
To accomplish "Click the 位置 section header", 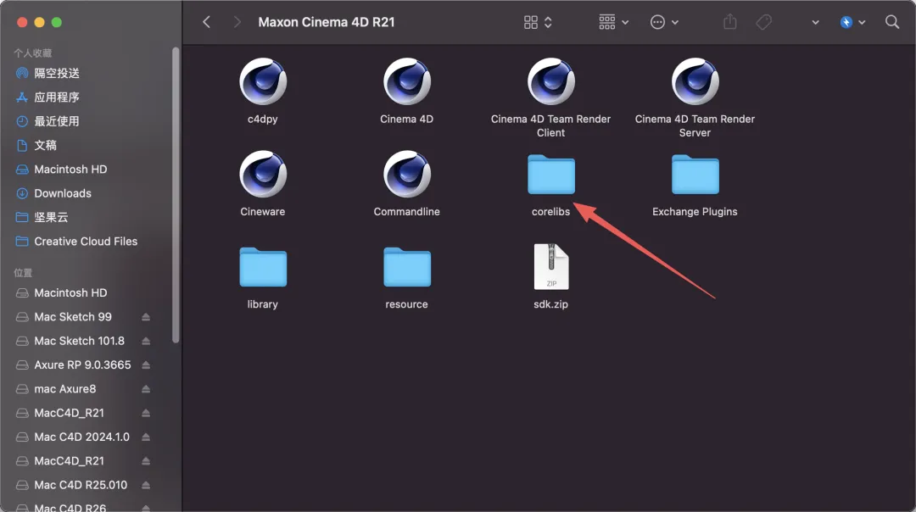I will (x=23, y=273).
